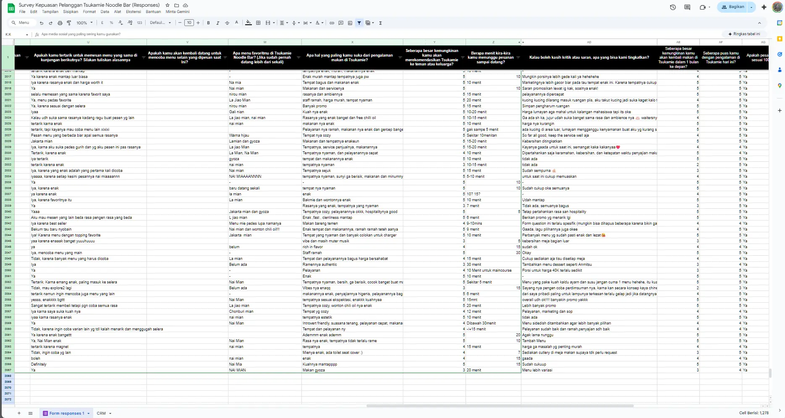Viewport: 785px width, 418px height.
Task: Format as percent
Action: click(111, 23)
